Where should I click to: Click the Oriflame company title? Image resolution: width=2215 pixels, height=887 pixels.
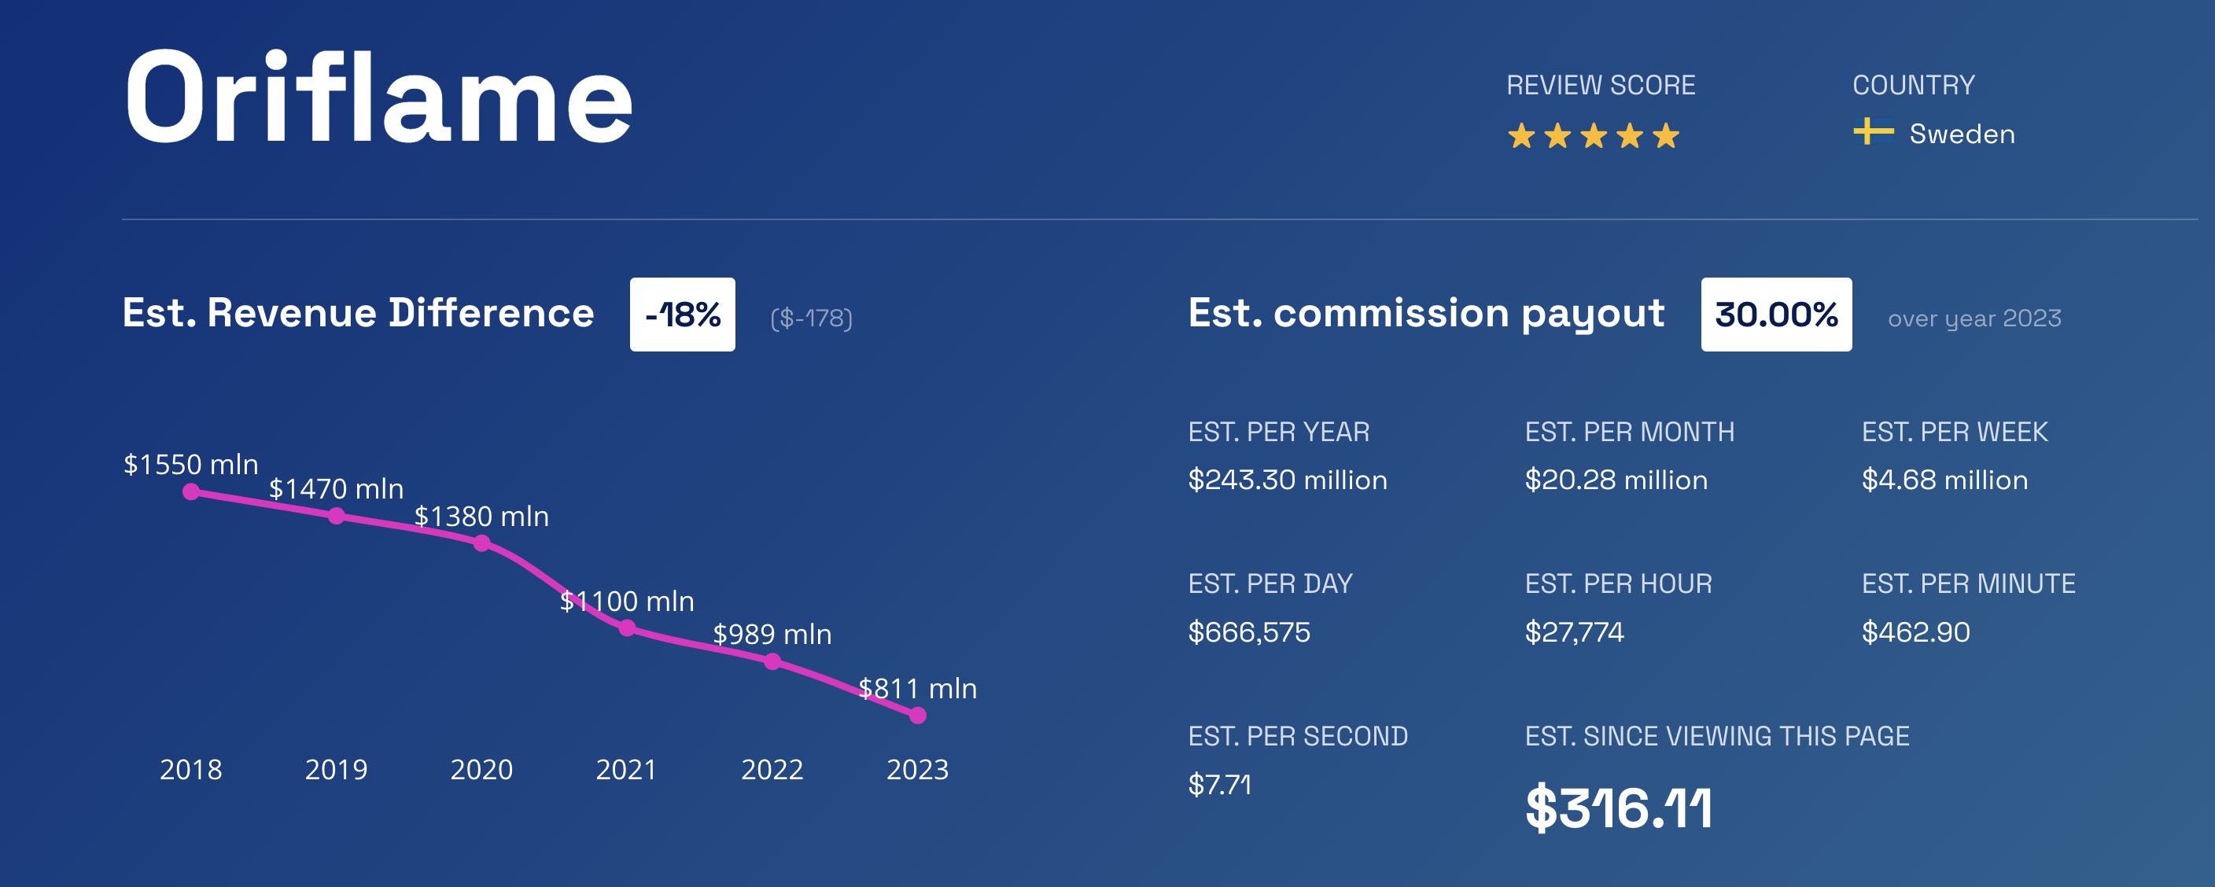tap(378, 98)
